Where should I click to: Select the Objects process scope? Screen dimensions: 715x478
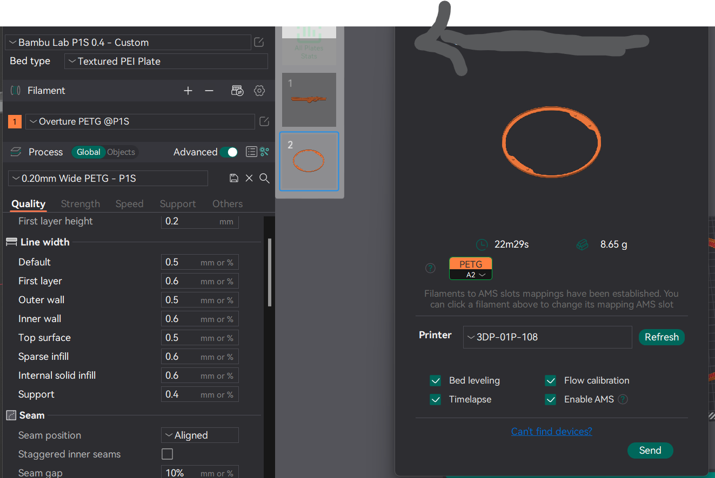tap(121, 152)
